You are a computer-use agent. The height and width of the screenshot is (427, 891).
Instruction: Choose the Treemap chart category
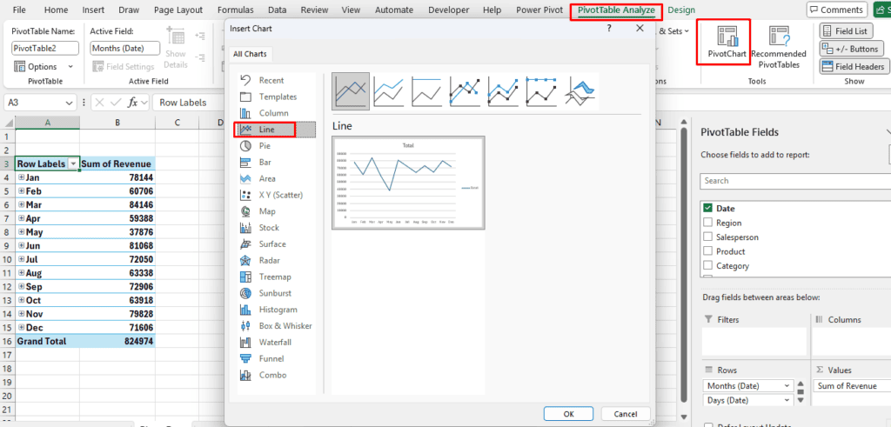tap(276, 277)
